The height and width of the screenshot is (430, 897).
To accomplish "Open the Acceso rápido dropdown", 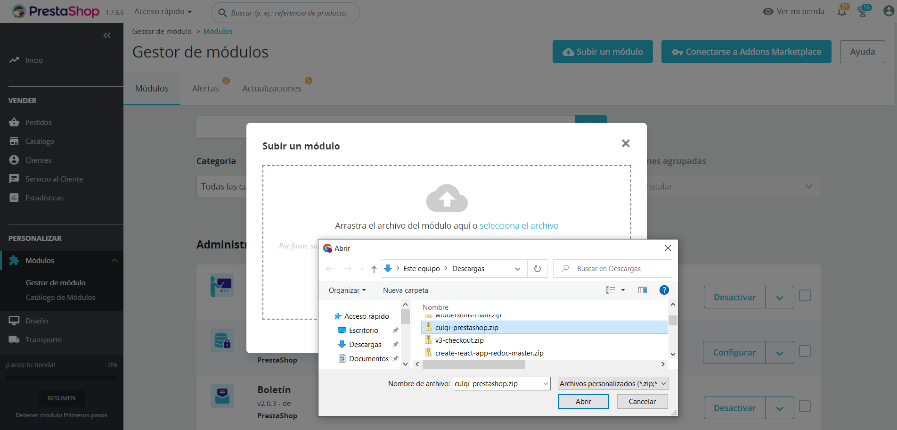I will (163, 11).
